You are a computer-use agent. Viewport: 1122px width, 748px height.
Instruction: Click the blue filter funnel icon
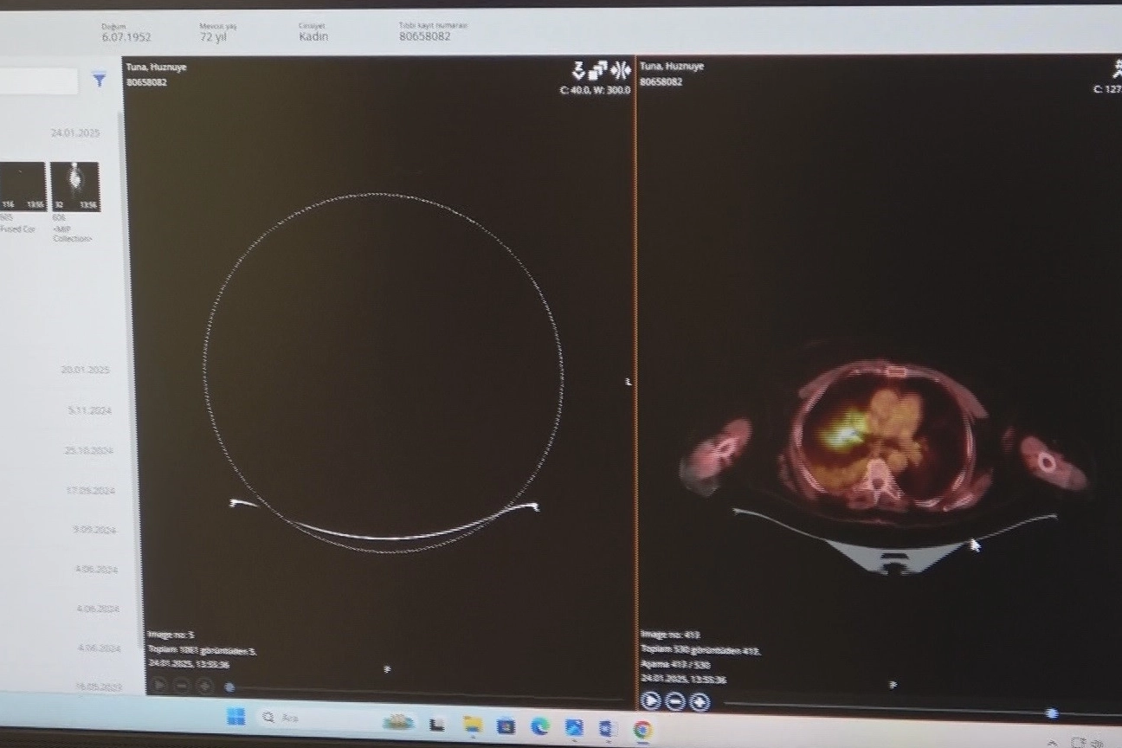point(100,81)
